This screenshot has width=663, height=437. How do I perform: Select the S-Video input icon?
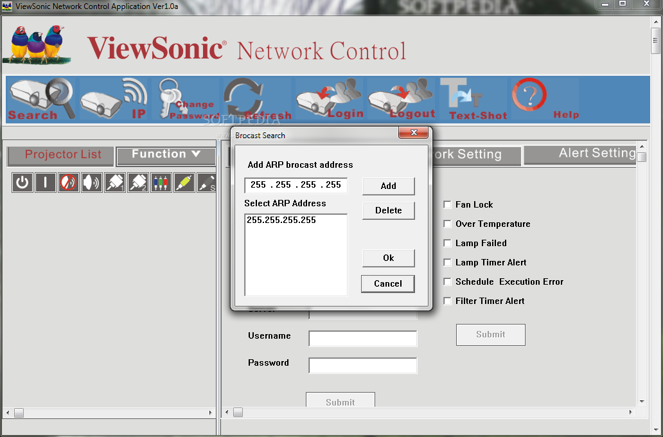206,183
